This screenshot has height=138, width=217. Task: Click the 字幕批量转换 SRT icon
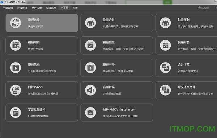point(16,112)
